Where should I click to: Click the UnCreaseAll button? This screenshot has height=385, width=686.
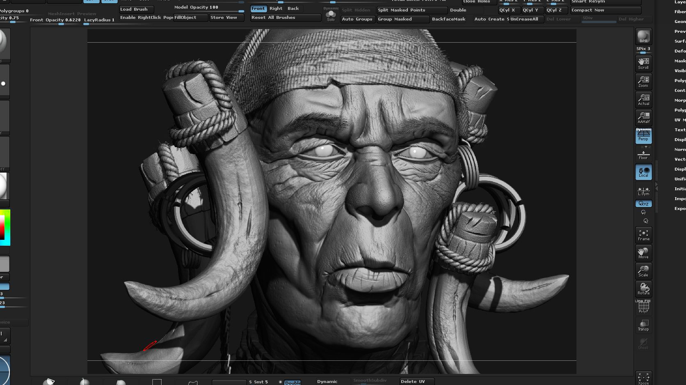pyautogui.click(x=526, y=19)
